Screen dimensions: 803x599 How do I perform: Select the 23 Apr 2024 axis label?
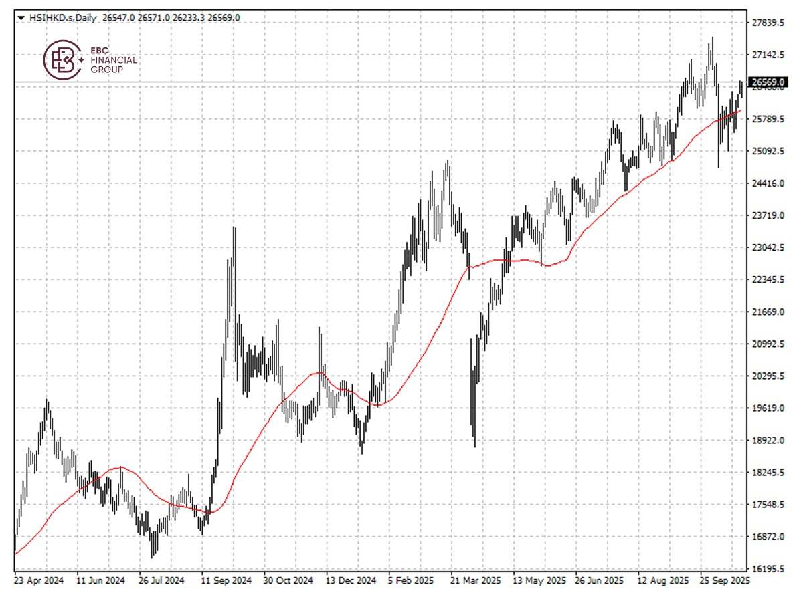(38, 582)
